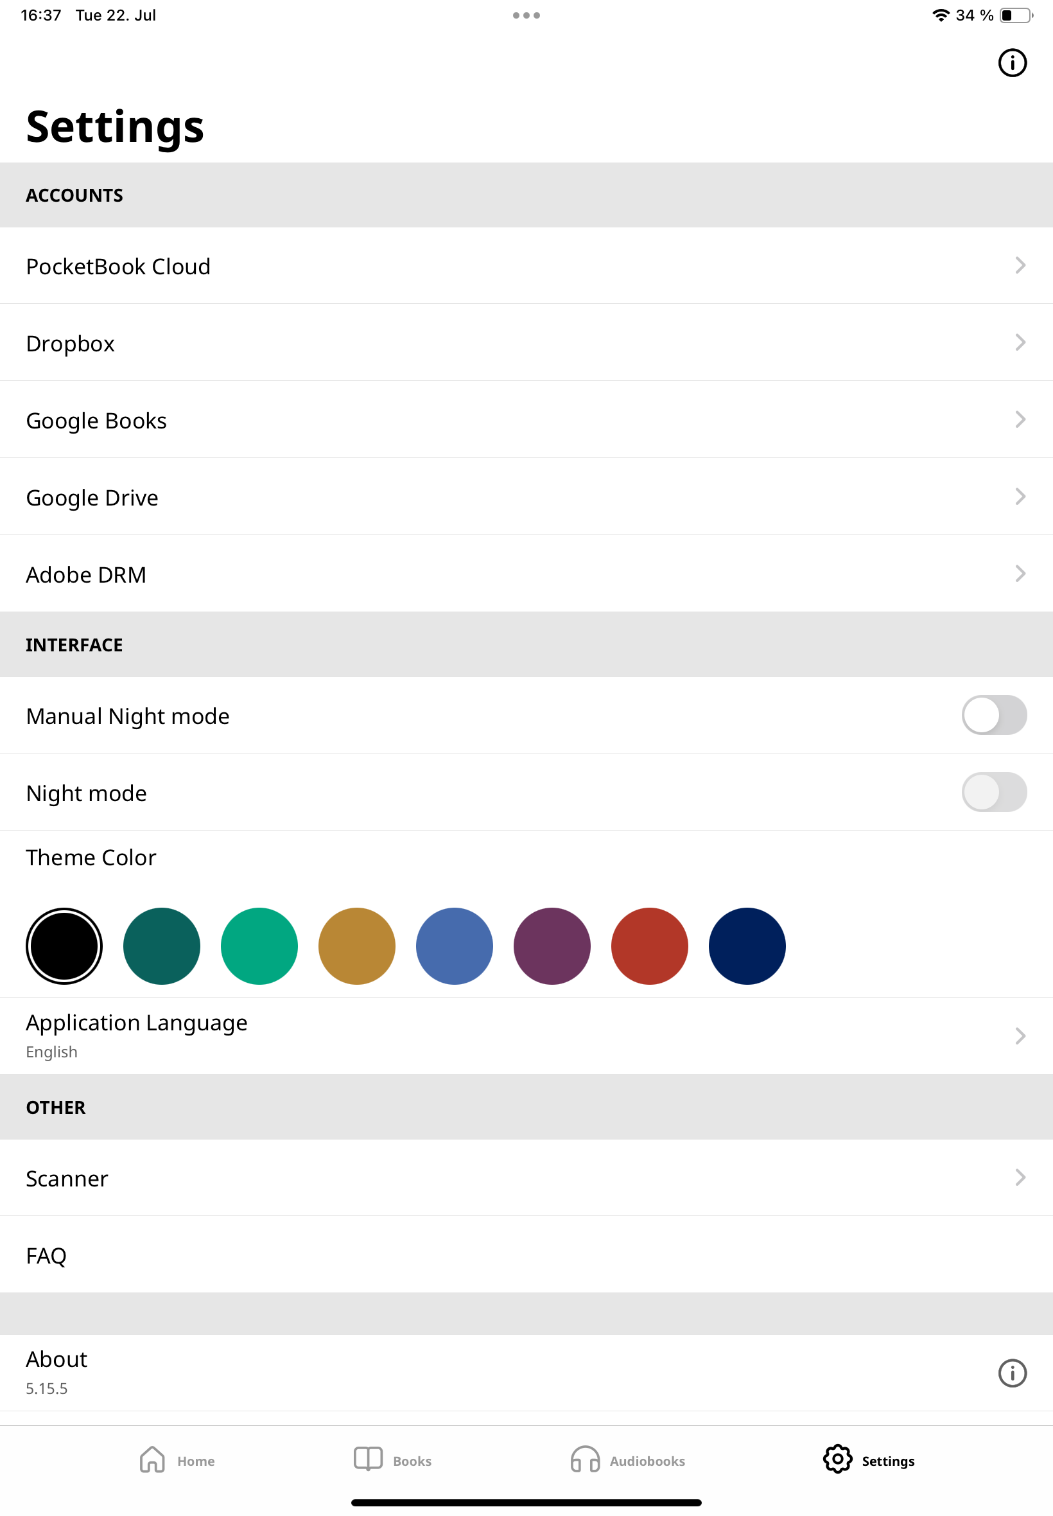Tap the info icon at top right
Image resolution: width=1053 pixels, height=1516 pixels.
1012,63
